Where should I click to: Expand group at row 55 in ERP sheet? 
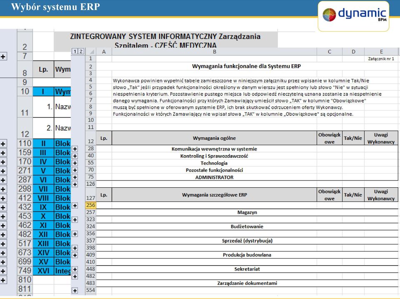click(75, 163)
